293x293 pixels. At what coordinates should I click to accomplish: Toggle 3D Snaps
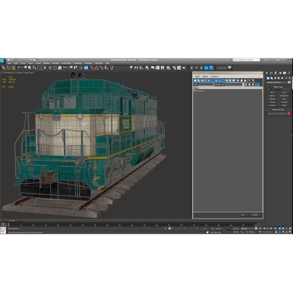tap(92, 68)
